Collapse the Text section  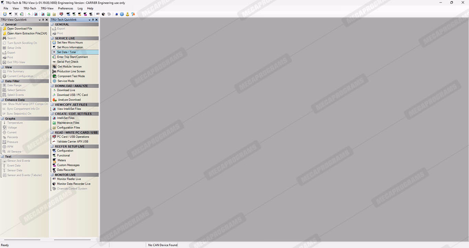[2, 156]
